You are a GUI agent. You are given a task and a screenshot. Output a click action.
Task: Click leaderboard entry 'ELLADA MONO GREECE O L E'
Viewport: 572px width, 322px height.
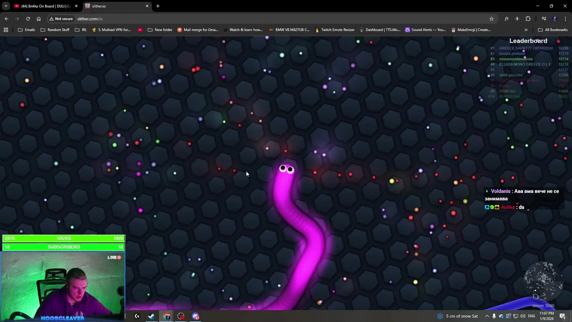(x=525, y=64)
